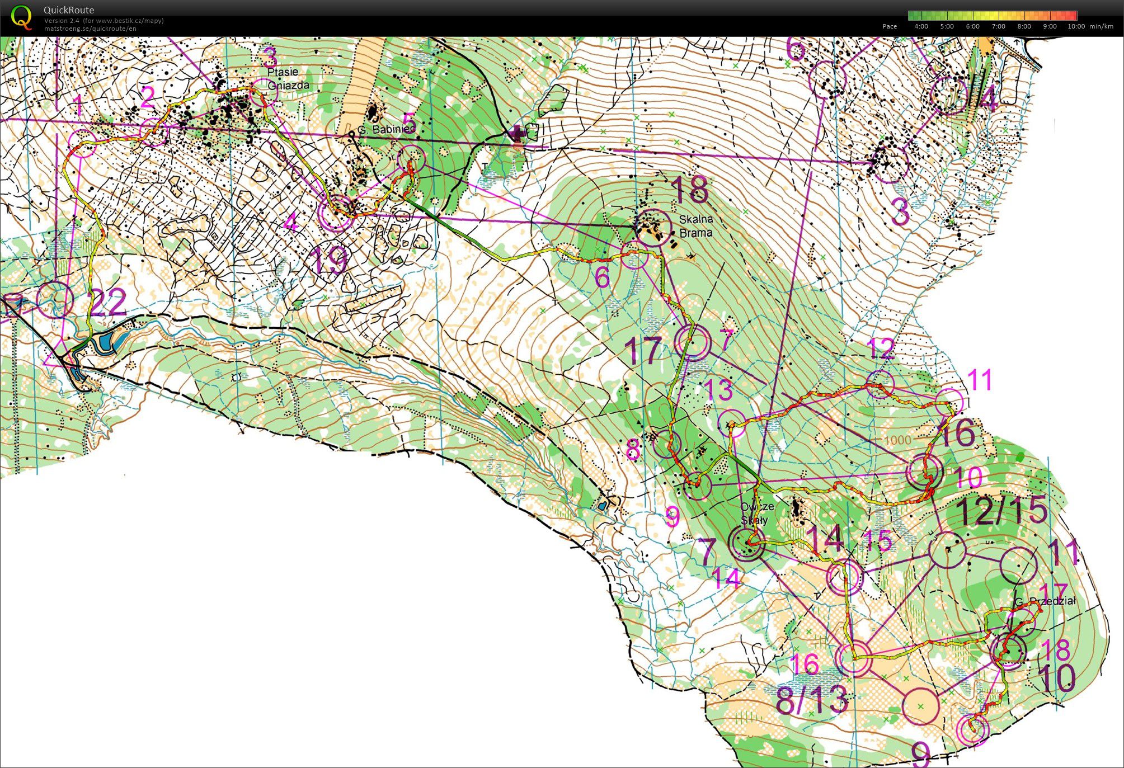Open the matstroeng.se/quickroute/en link
The width and height of the screenshot is (1124, 768).
pos(90,29)
